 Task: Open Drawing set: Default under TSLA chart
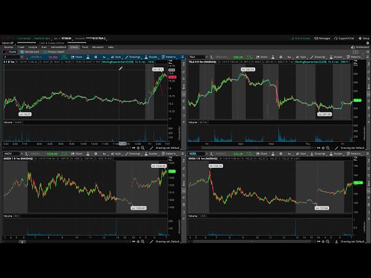[x=352, y=148]
